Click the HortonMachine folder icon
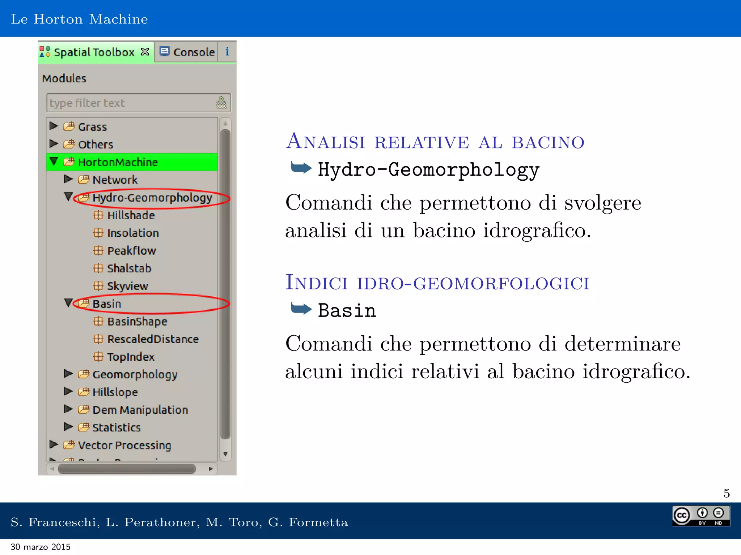The image size is (741, 555). pos(69,162)
